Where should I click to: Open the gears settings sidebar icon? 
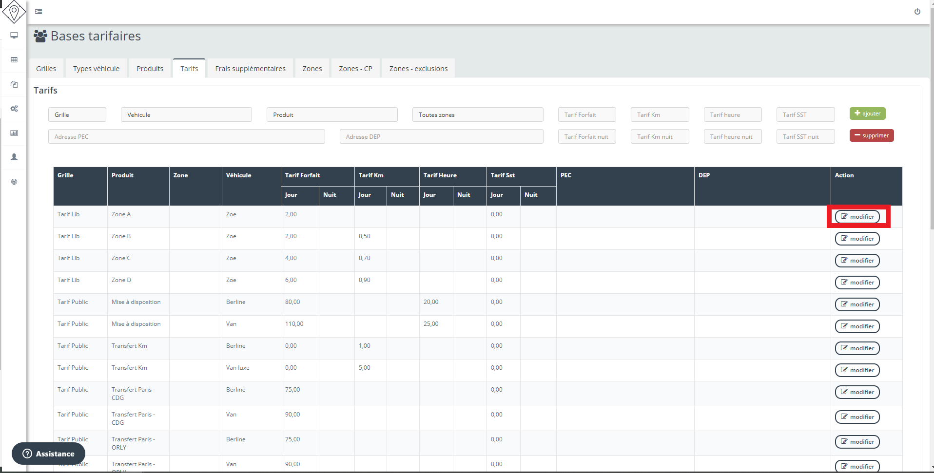14,109
